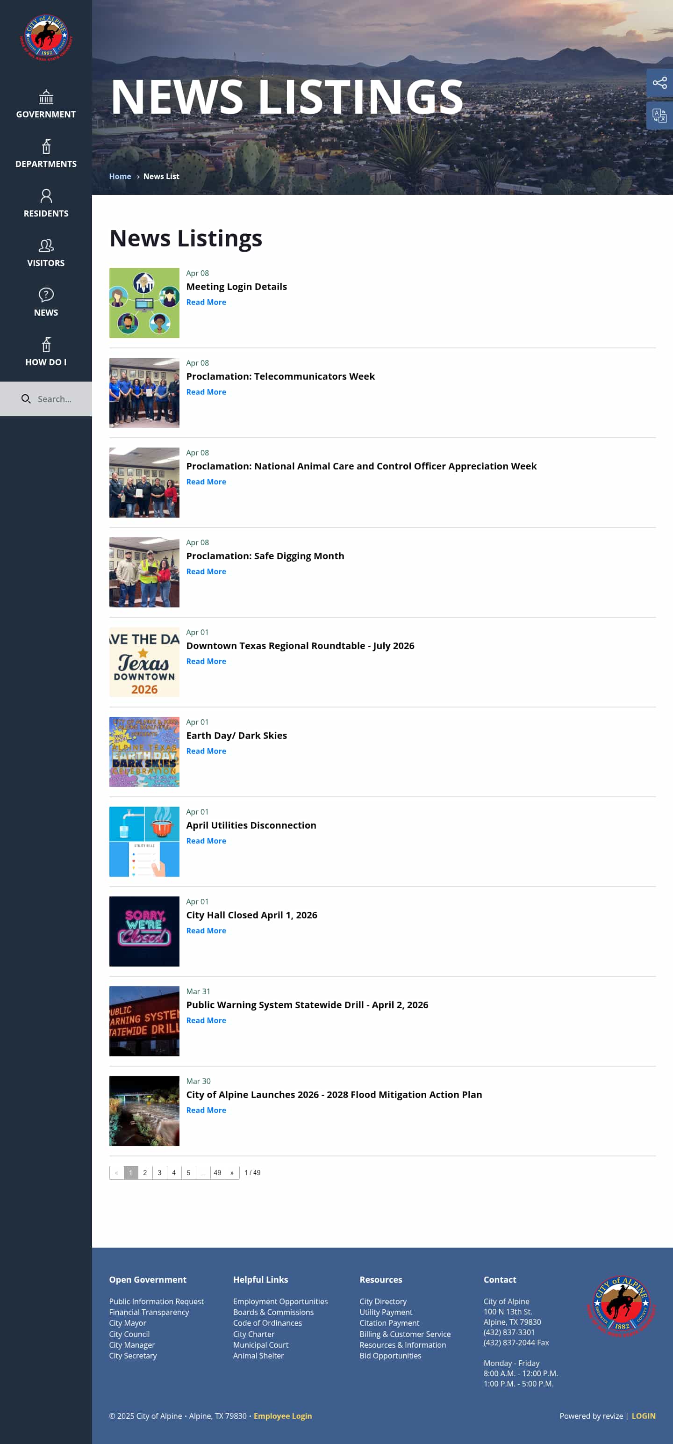Screen dimensions: 673x1444
Task: Open Citation Payment footer link
Action: point(389,1323)
